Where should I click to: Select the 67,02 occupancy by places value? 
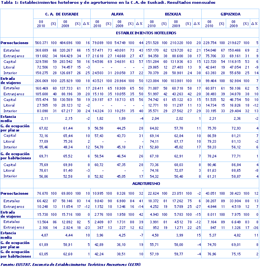(44, 128)
